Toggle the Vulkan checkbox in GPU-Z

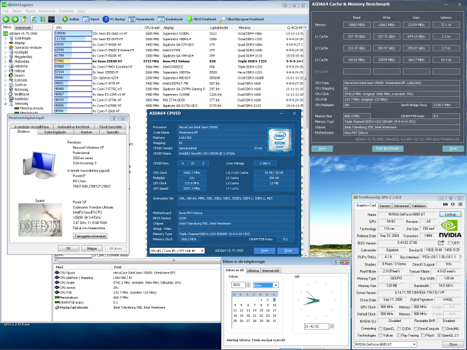point(381,335)
